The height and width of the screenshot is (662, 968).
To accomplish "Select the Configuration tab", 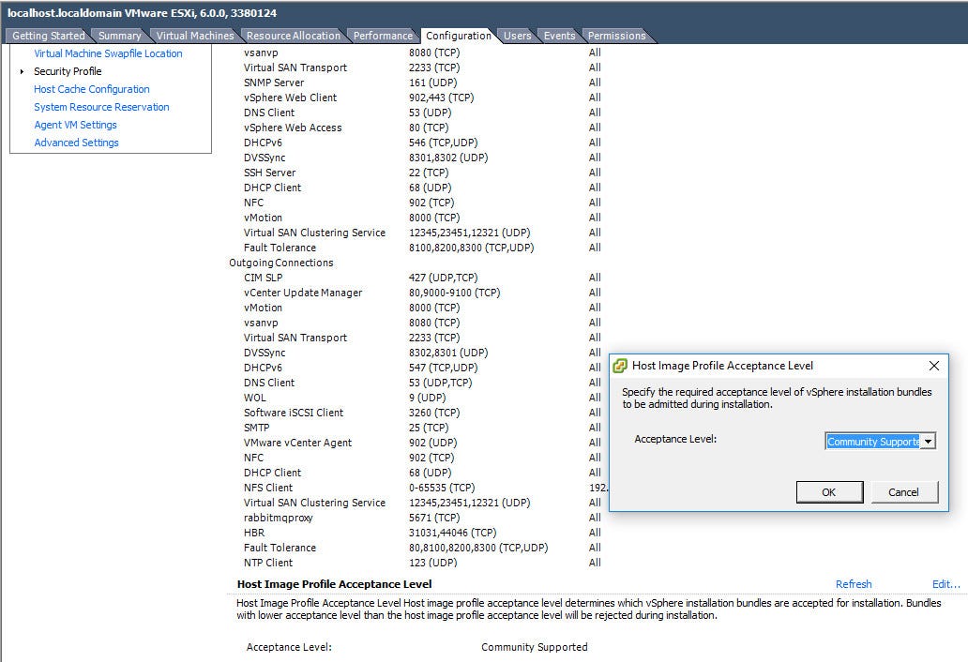I will click(x=458, y=36).
